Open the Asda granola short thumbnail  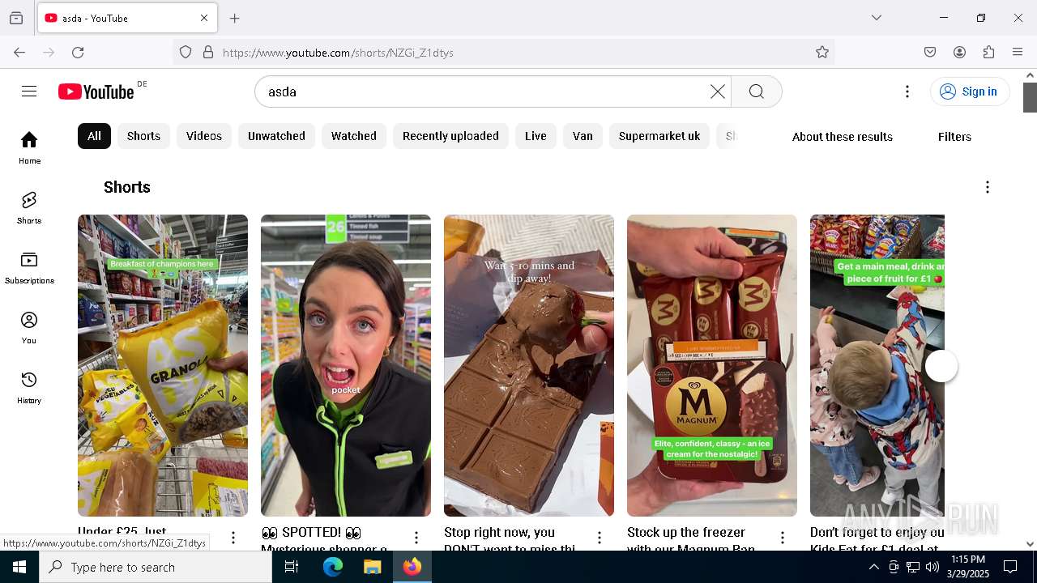click(163, 365)
